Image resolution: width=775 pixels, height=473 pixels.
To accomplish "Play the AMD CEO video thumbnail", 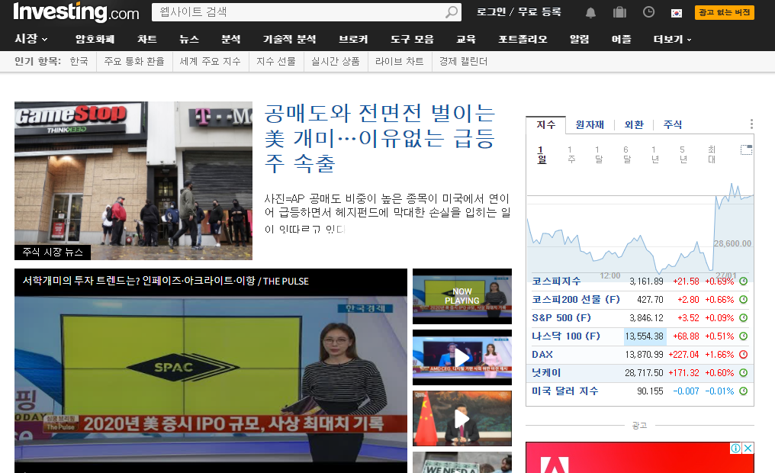I will click(462, 357).
